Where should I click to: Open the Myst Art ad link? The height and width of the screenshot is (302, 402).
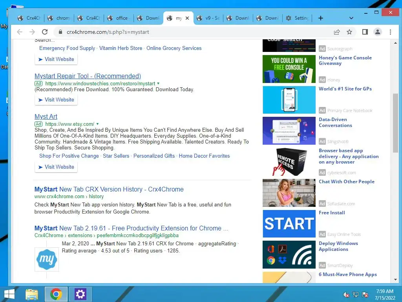pos(46,116)
